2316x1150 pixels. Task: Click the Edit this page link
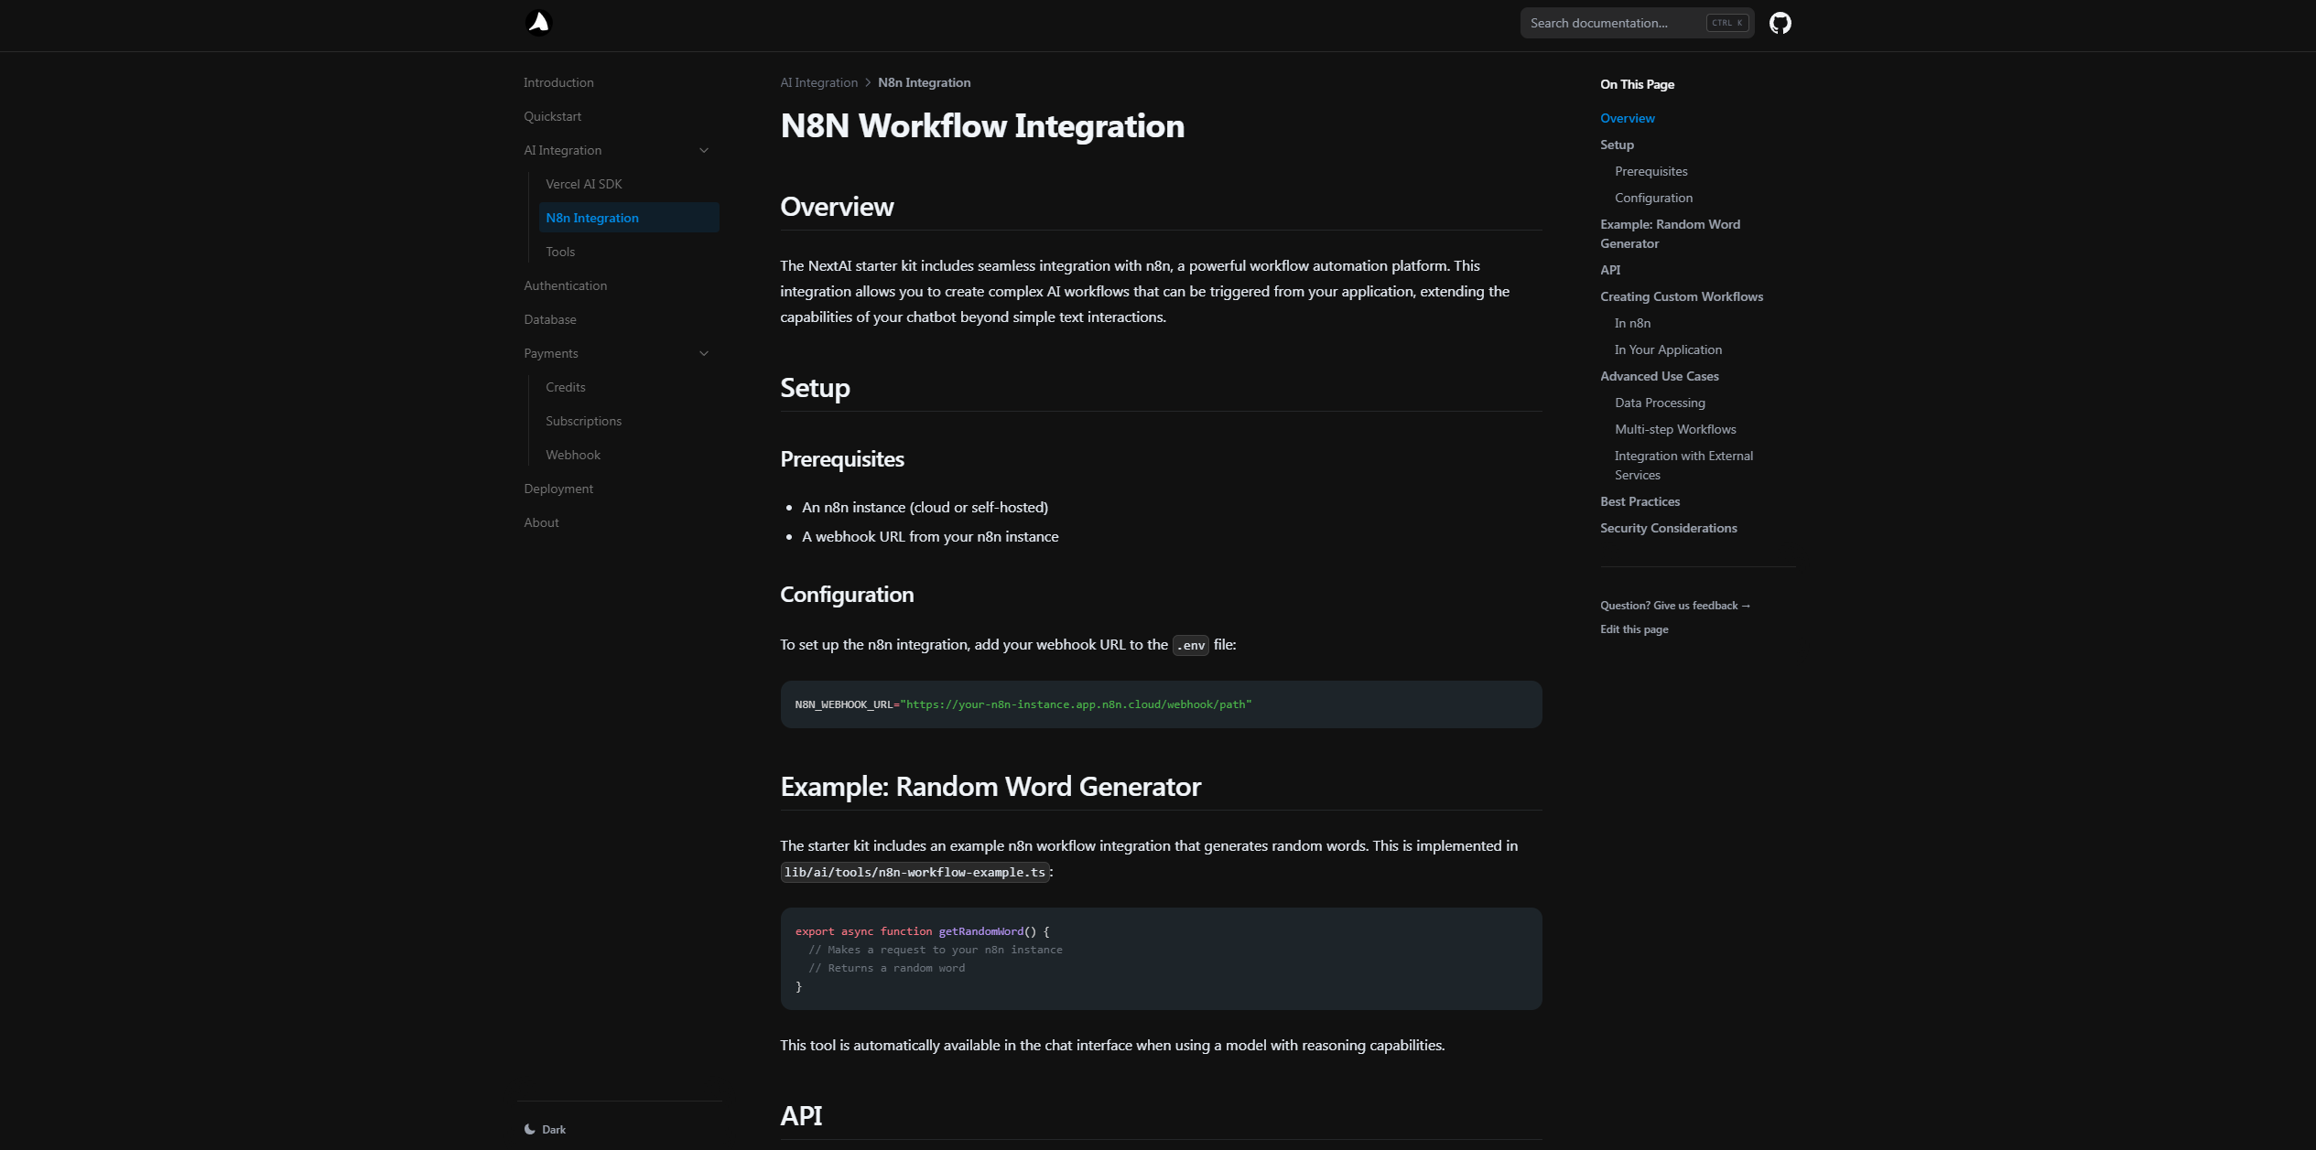pyautogui.click(x=1634, y=629)
